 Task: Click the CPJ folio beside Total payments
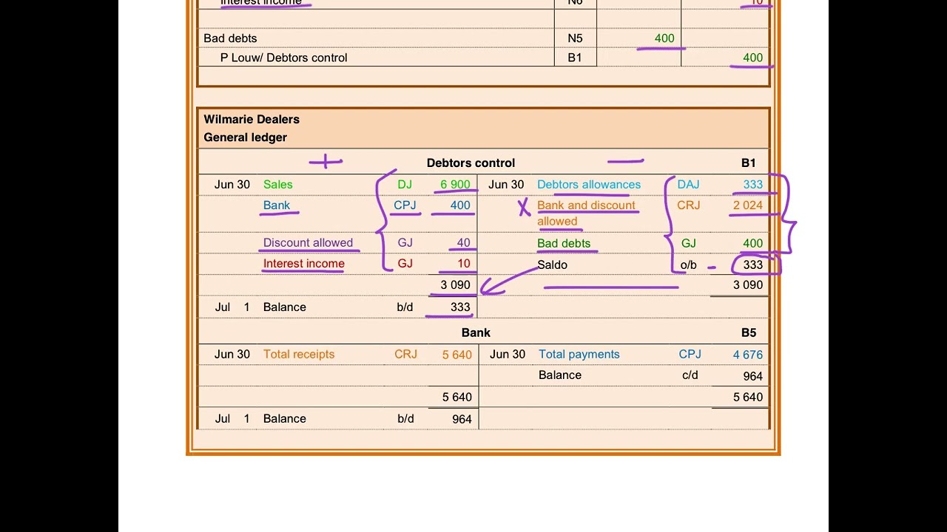pos(690,354)
